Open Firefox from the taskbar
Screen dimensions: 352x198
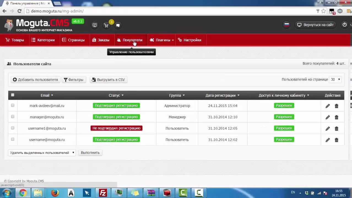point(55,193)
